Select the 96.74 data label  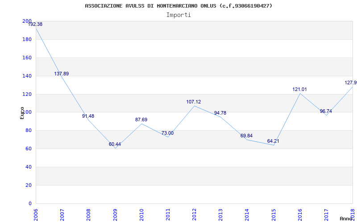(x=326, y=111)
